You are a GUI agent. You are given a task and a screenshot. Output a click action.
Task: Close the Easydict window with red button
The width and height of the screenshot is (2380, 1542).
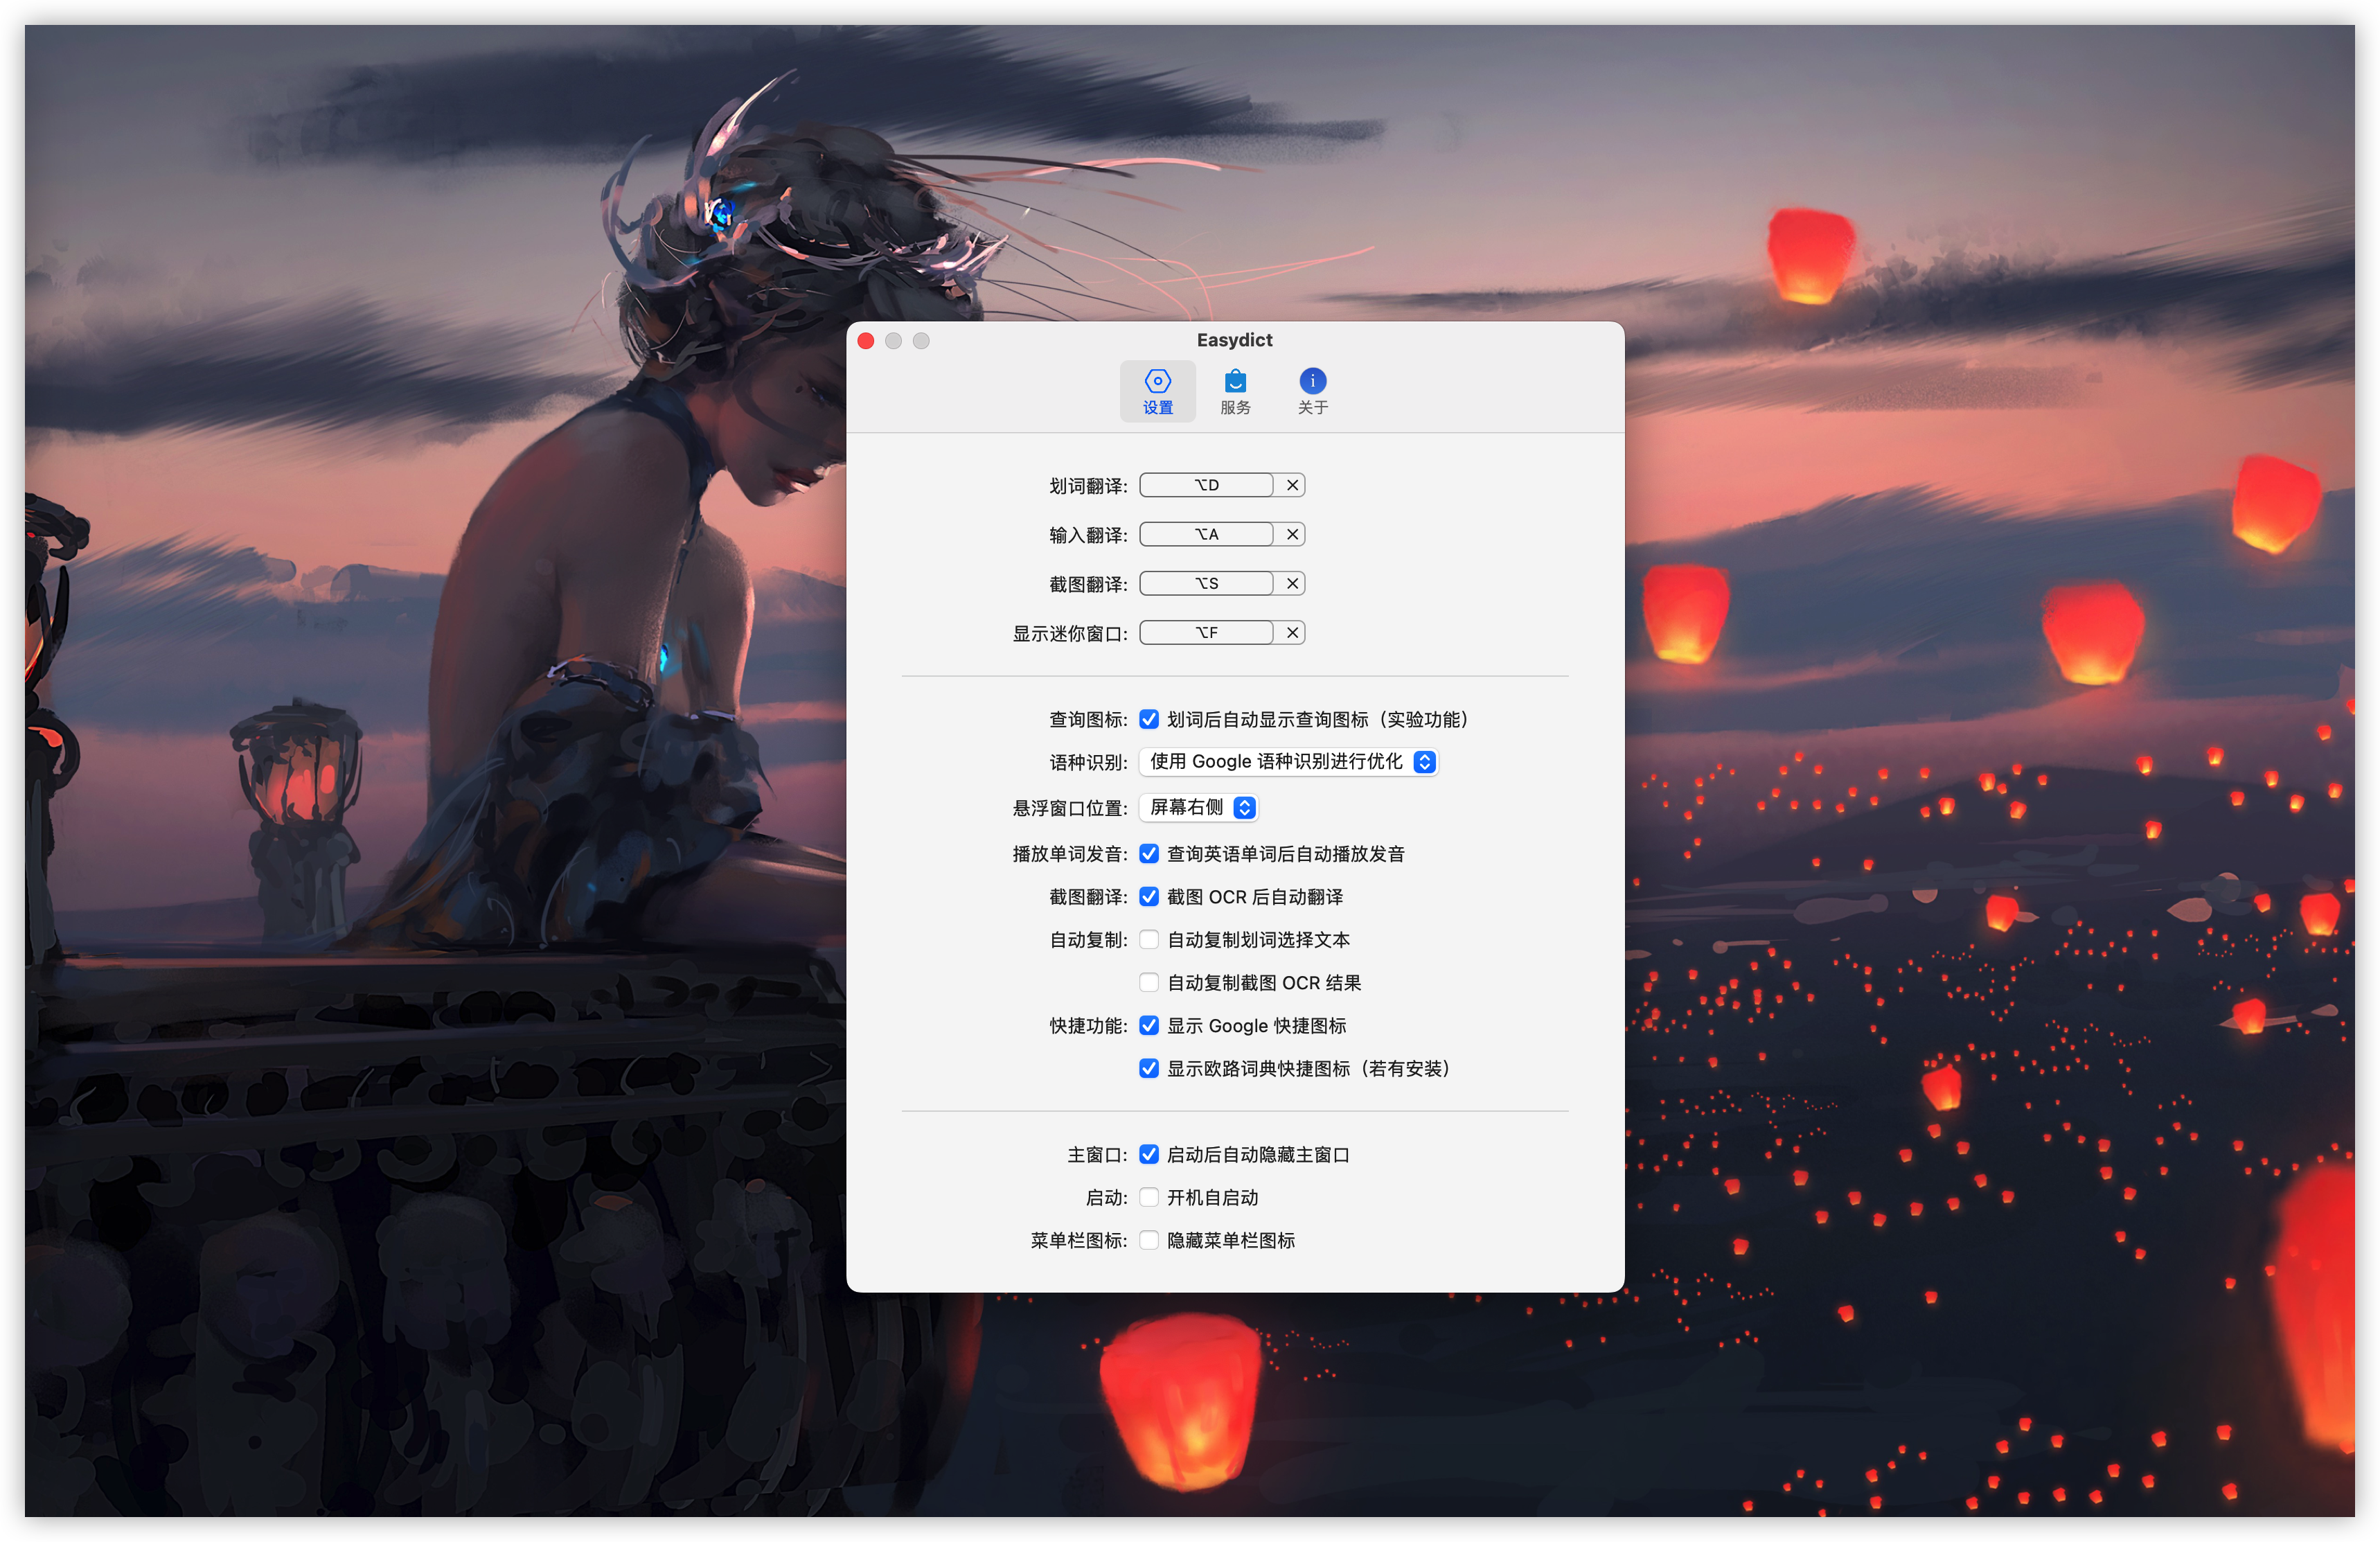click(x=866, y=341)
